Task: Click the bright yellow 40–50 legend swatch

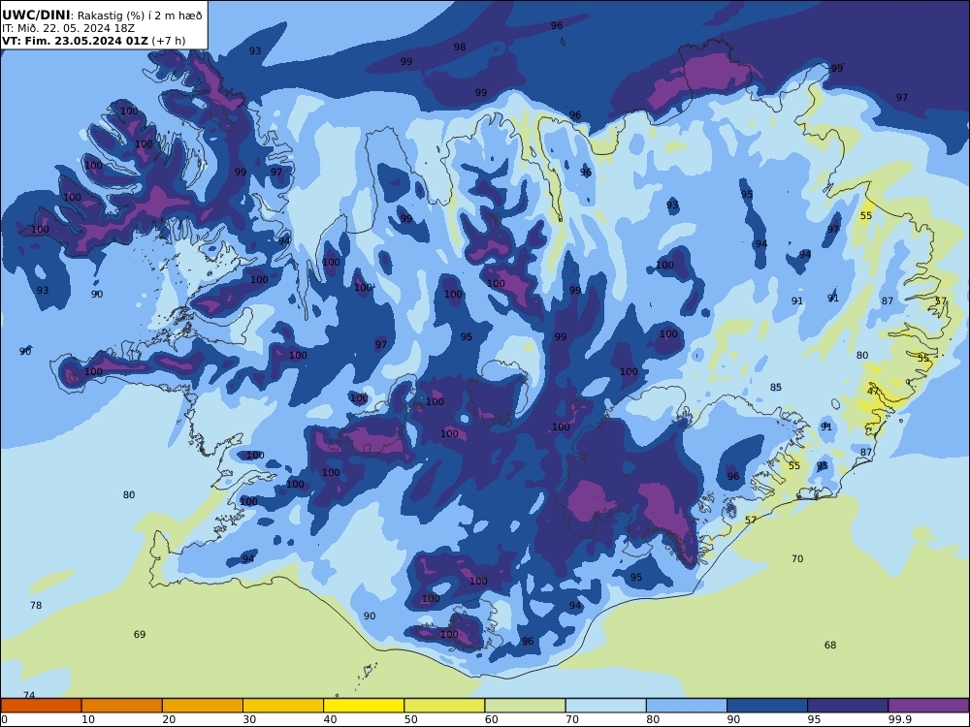Action: pos(364,706)
